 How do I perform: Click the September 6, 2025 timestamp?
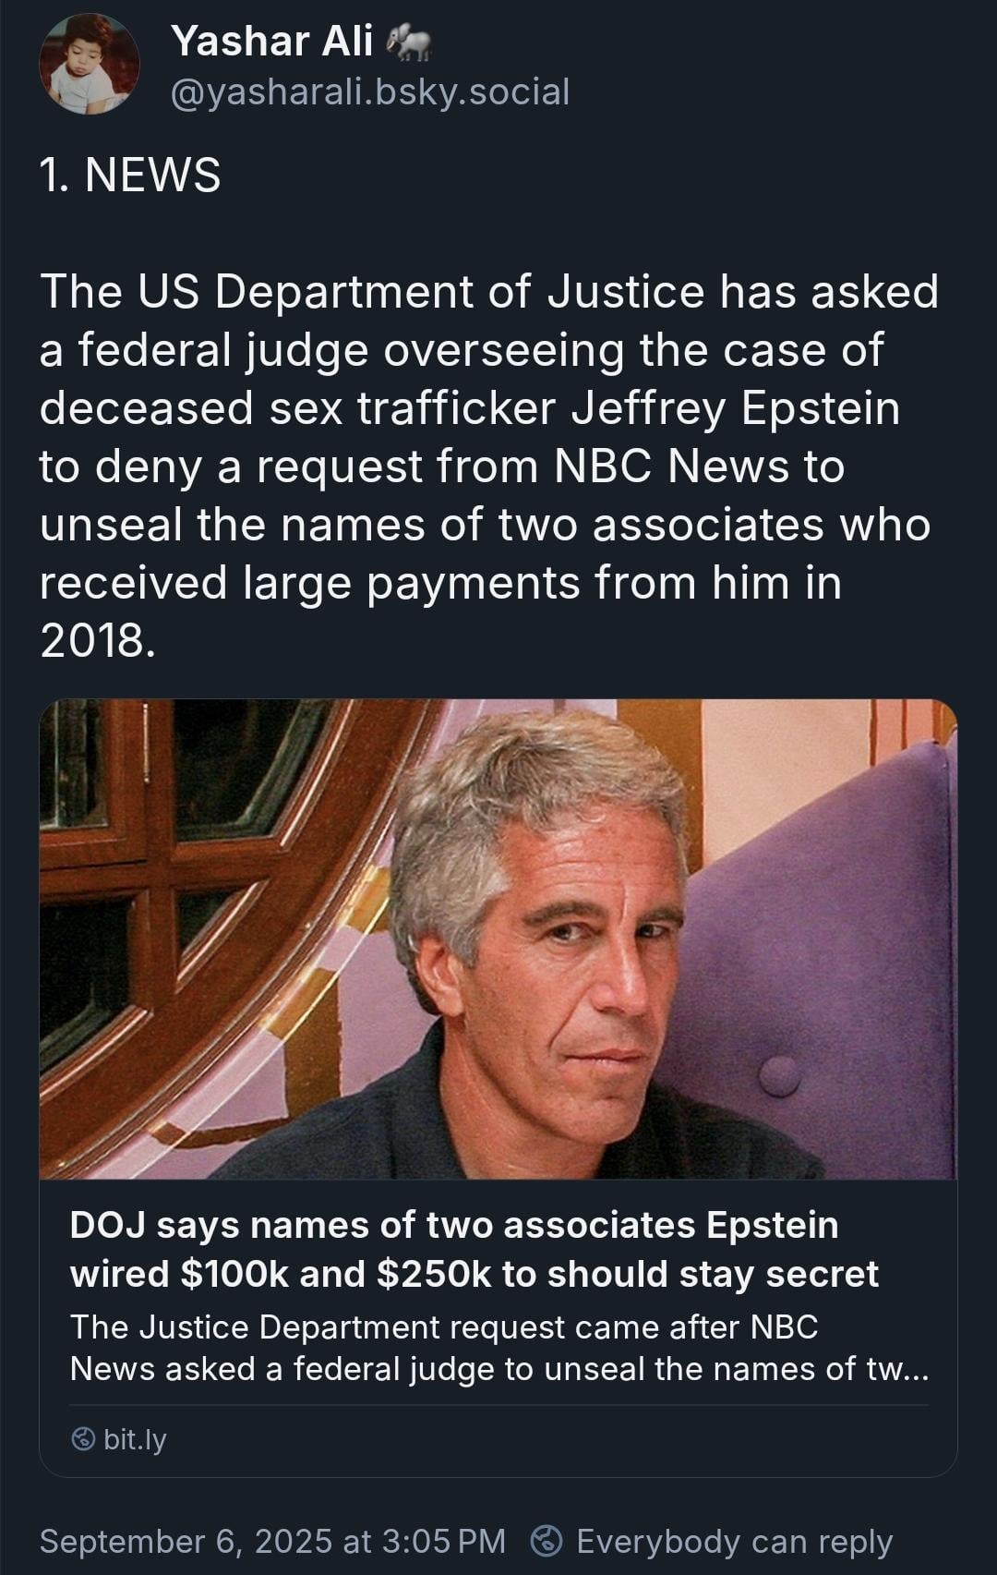coord(272,1541)
